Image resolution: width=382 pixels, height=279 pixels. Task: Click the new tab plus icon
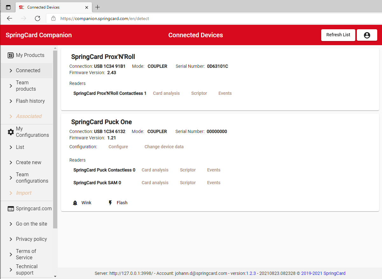[97, 7]
